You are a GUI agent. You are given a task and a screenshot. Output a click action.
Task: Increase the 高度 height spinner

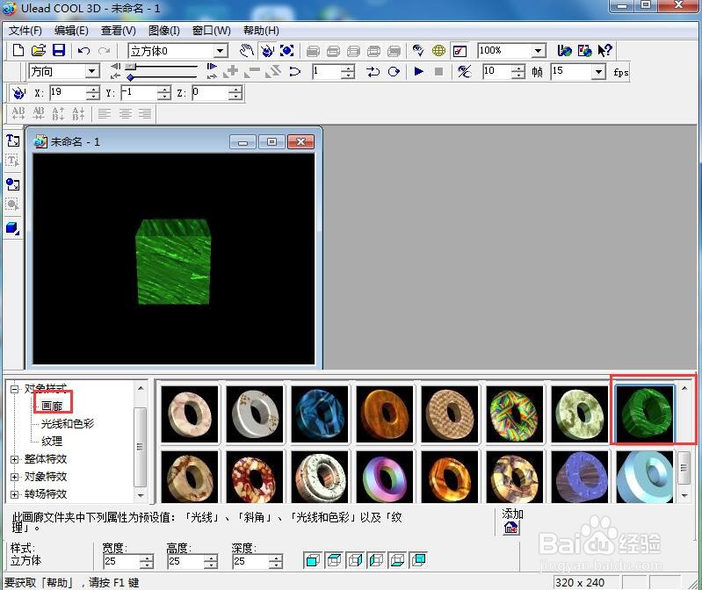point(211,558)
